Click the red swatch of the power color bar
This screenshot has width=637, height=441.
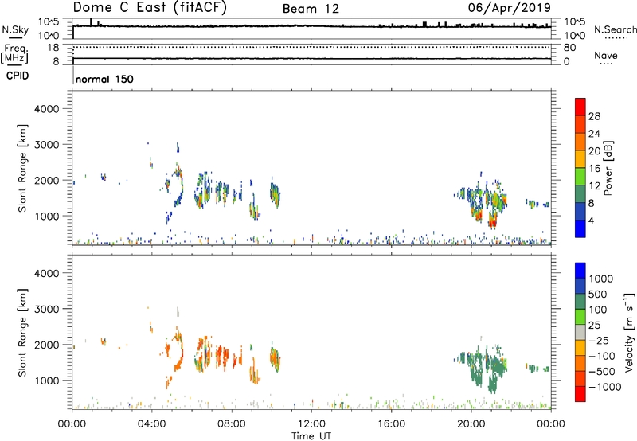coord(580,107)
